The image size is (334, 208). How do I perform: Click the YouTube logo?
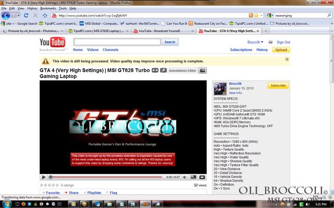click(x=52, y=42)
